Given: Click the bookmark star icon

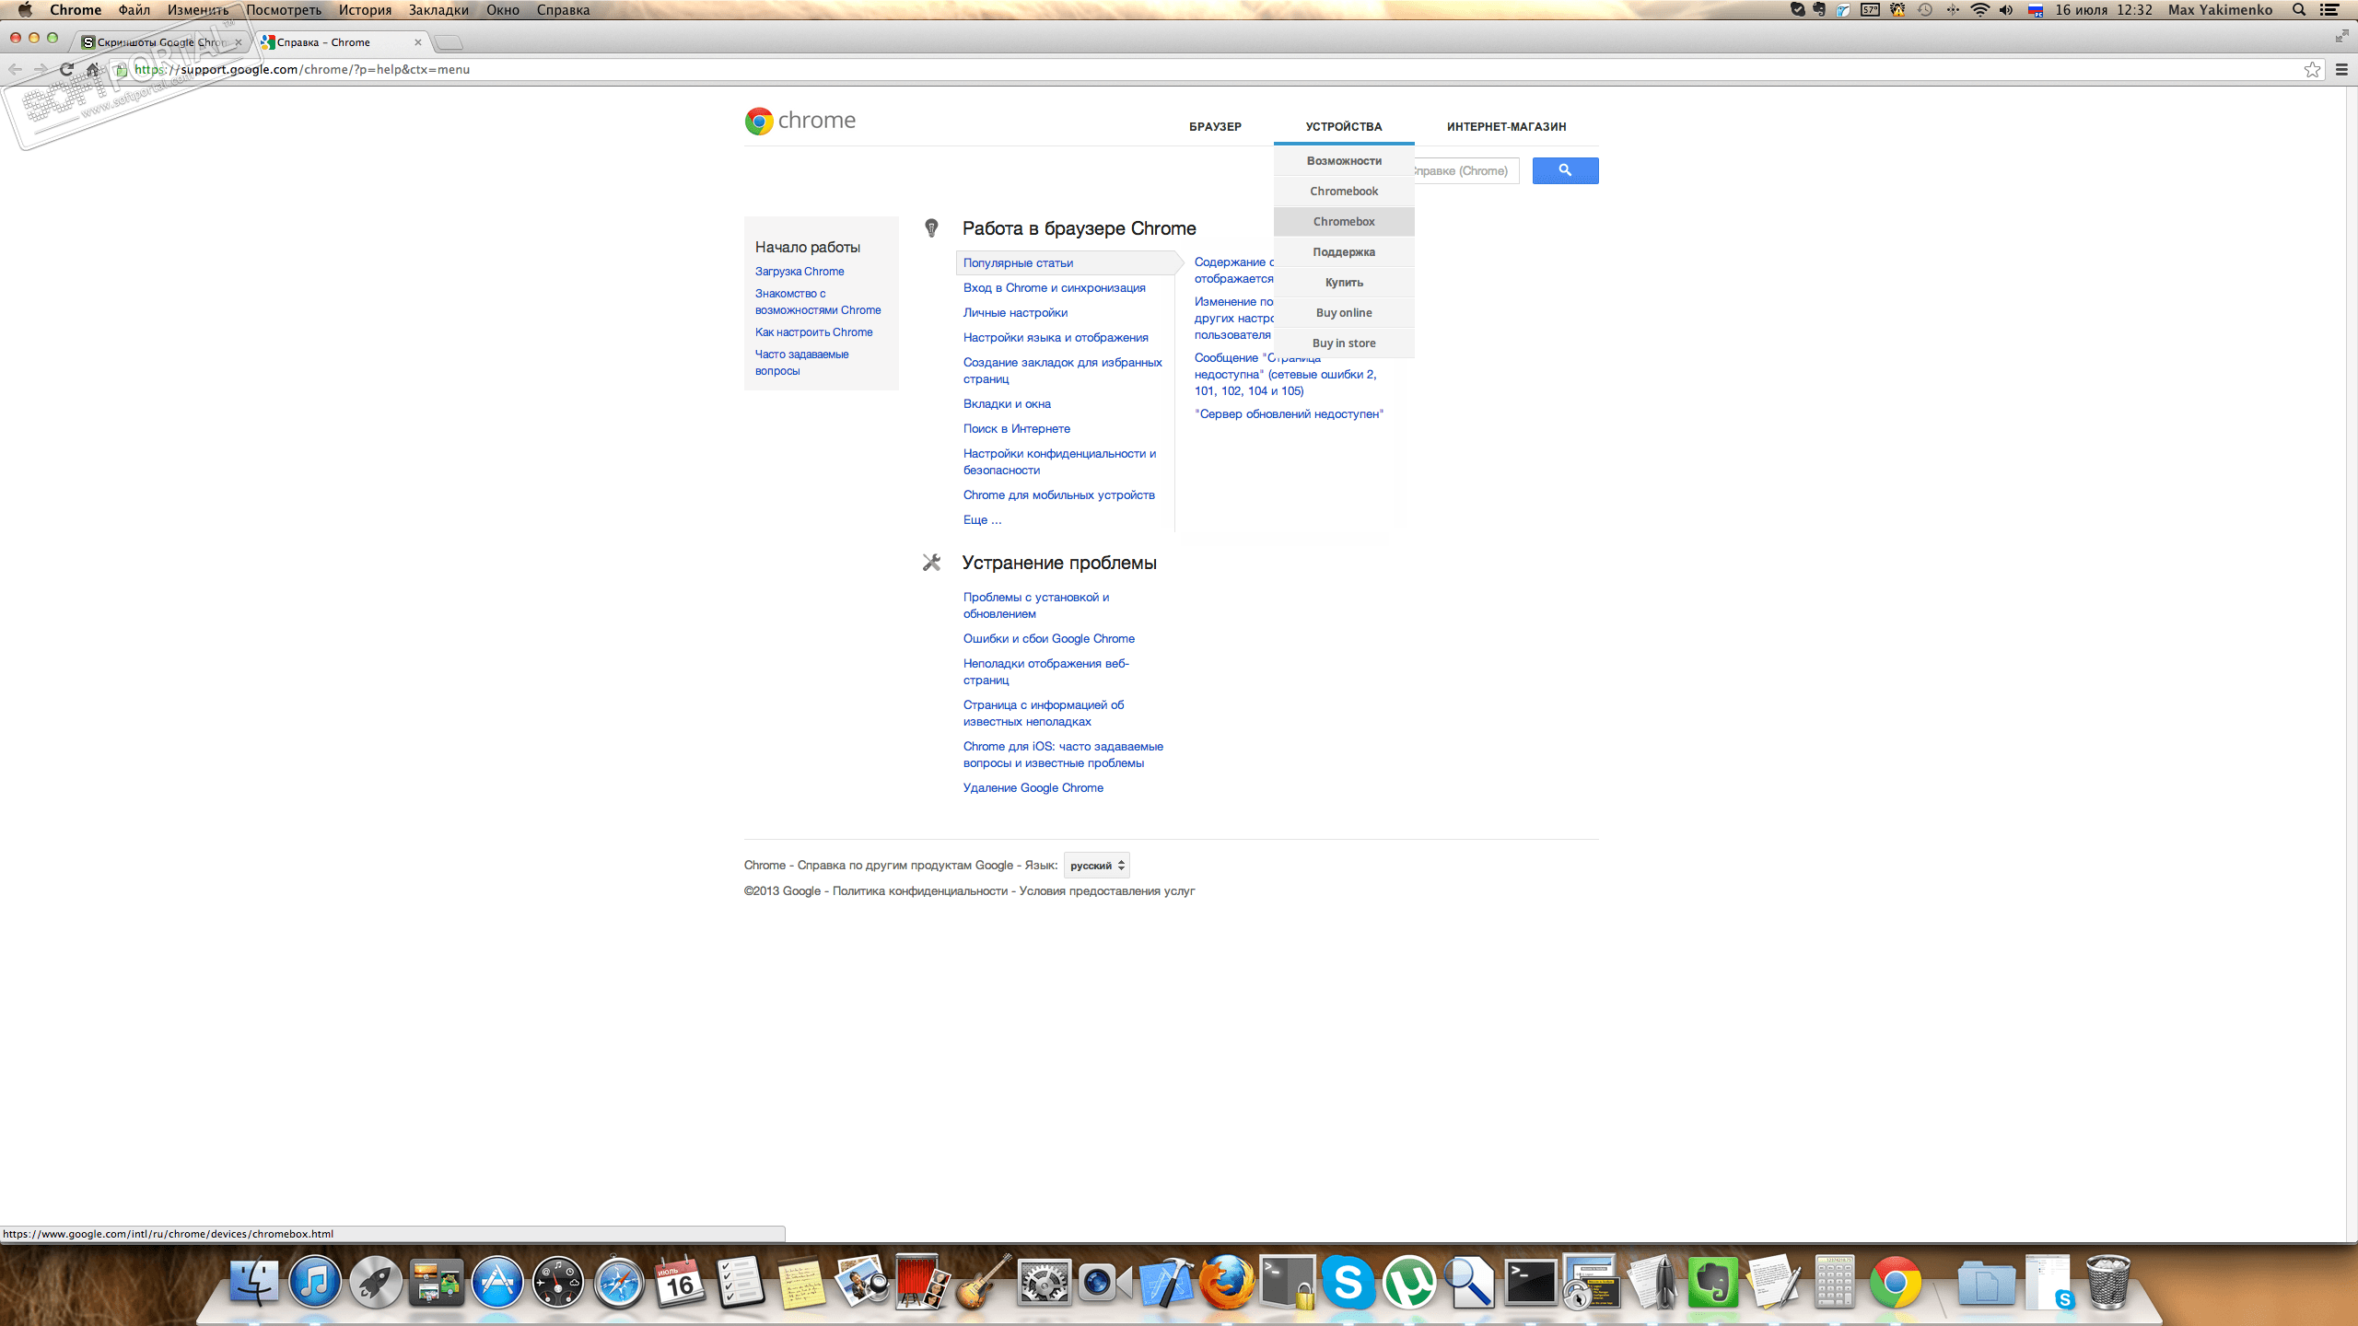Looking at the screenshot, I should [x=2312, y=69].
